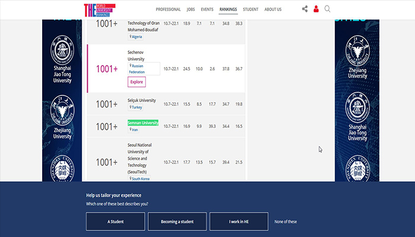Click the 36.7 score in Sechenov row

(239, 69)
